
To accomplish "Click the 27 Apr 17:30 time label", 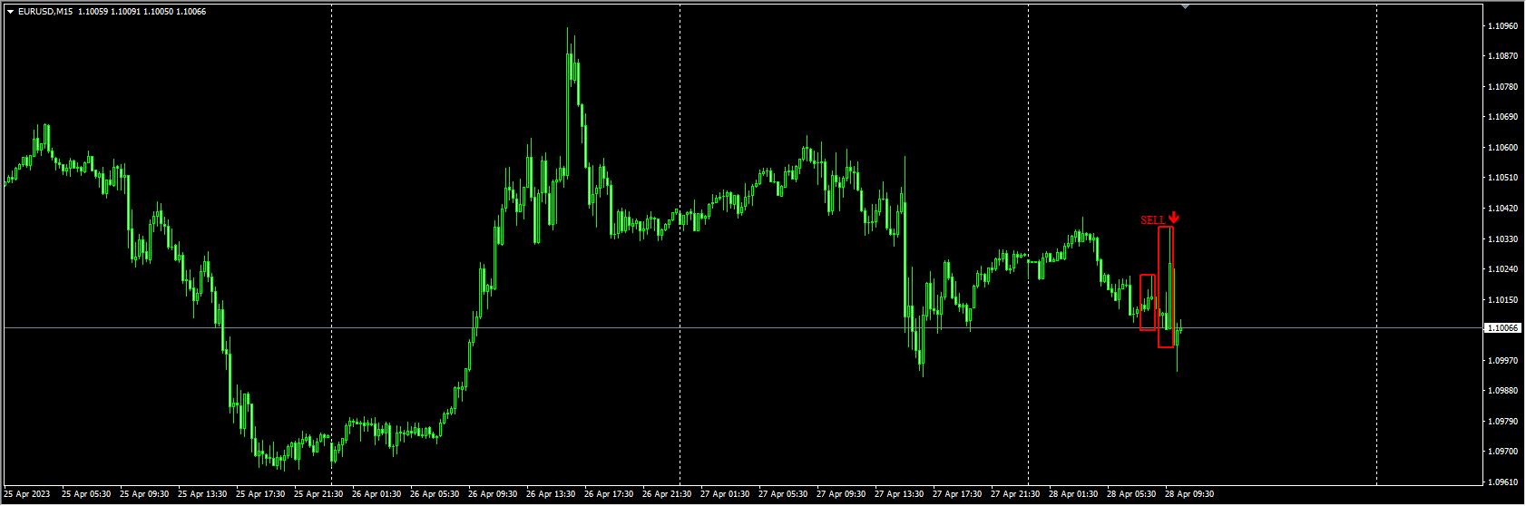I will (x=957, y=494).
